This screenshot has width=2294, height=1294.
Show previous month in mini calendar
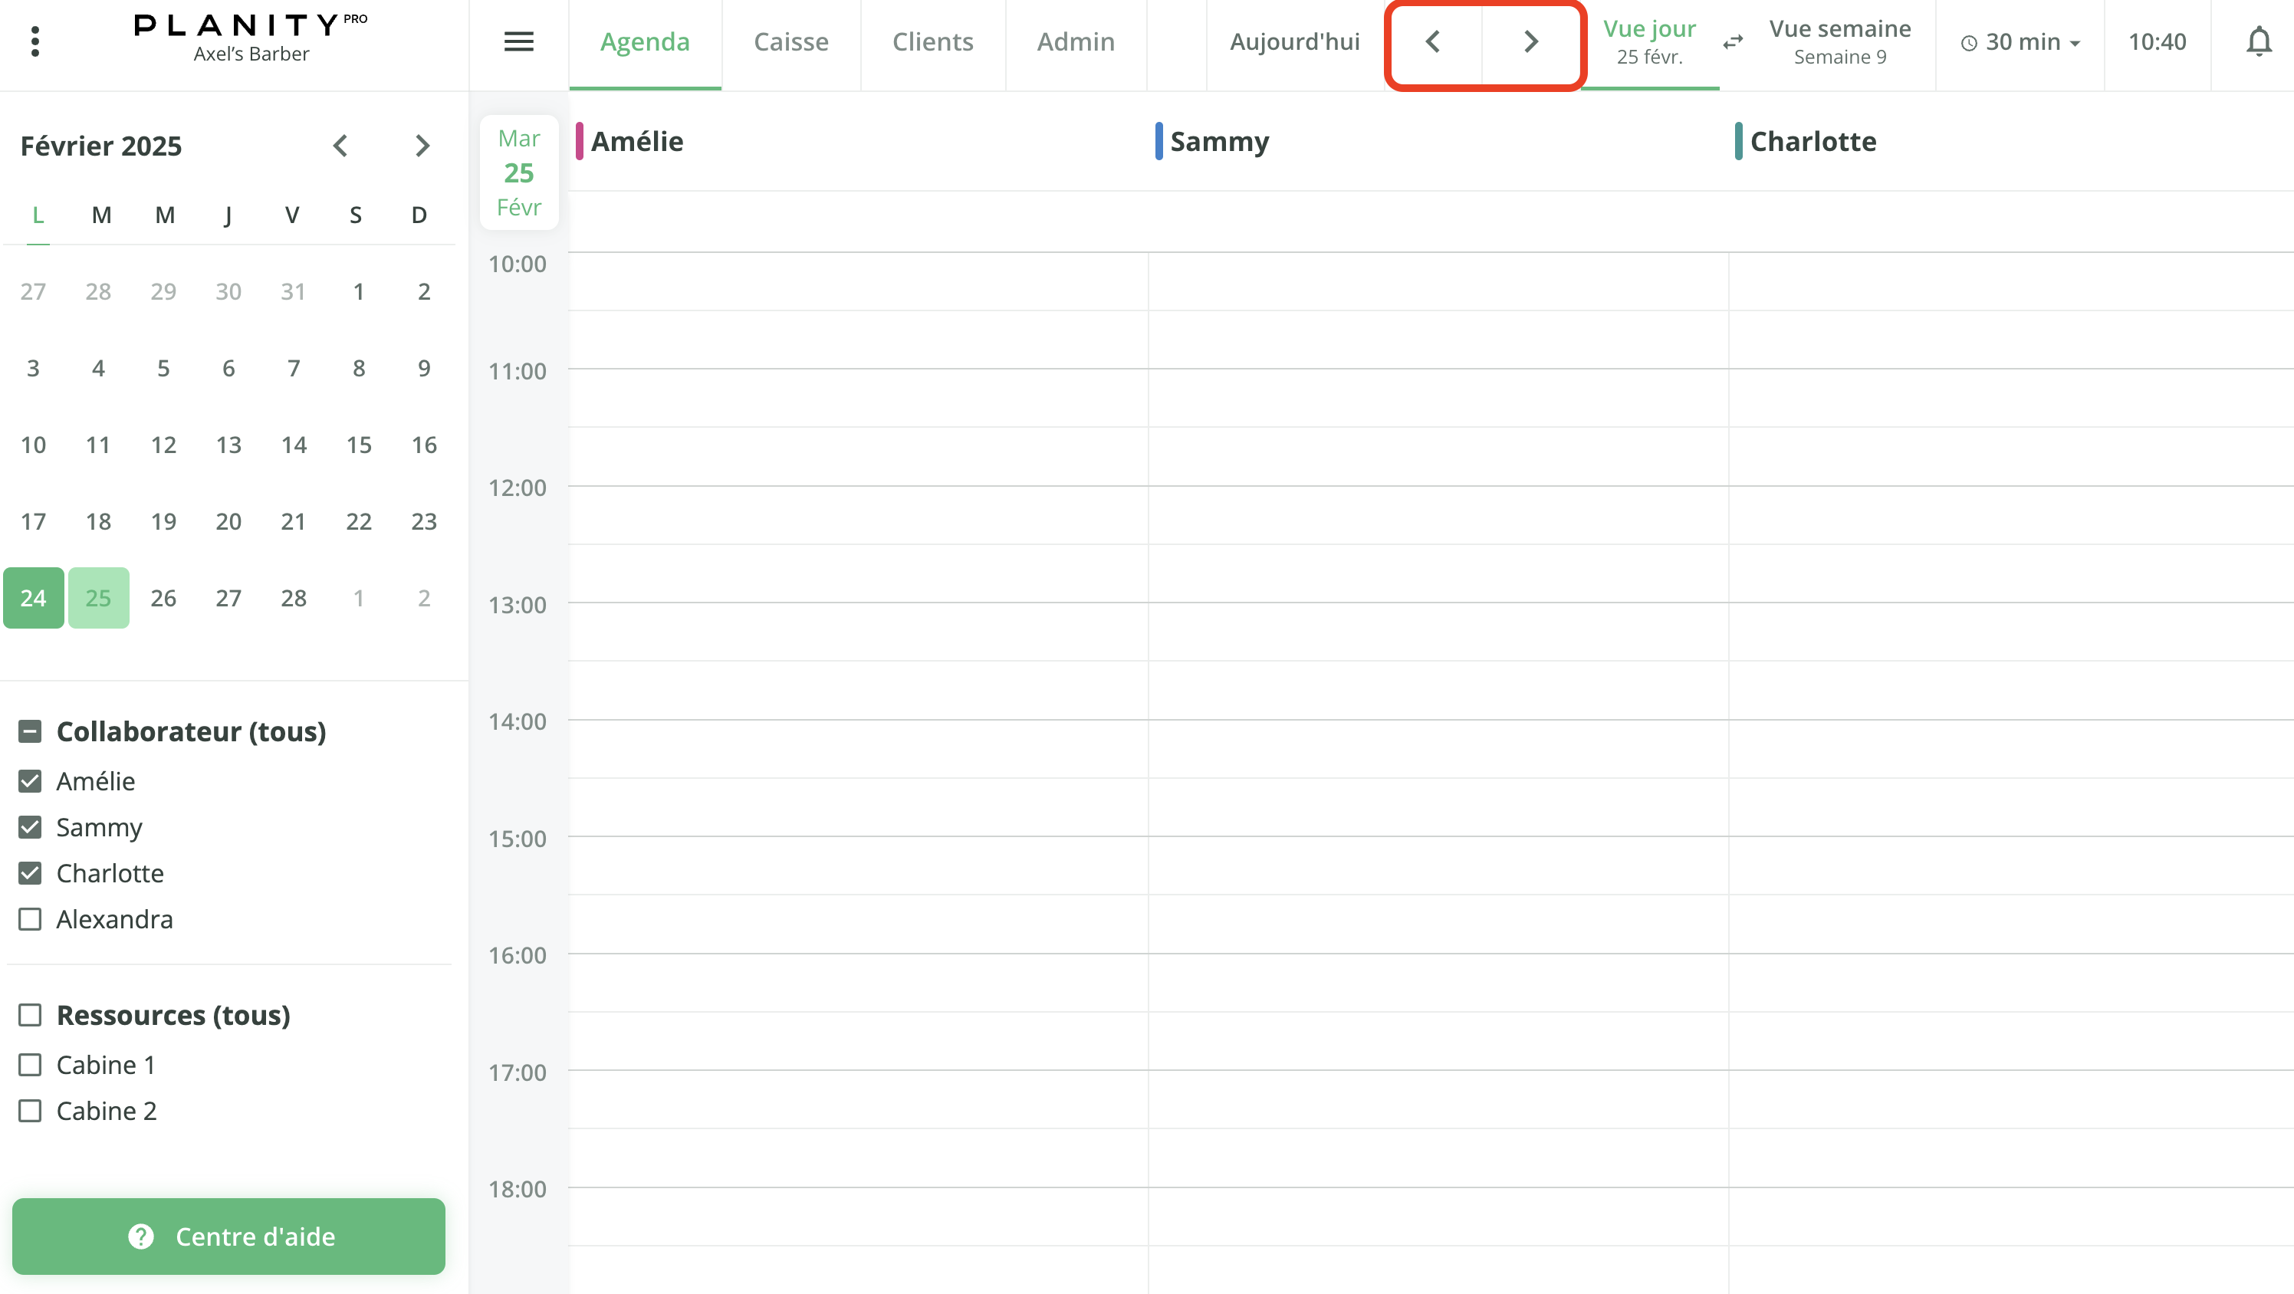tap(340, 145)
